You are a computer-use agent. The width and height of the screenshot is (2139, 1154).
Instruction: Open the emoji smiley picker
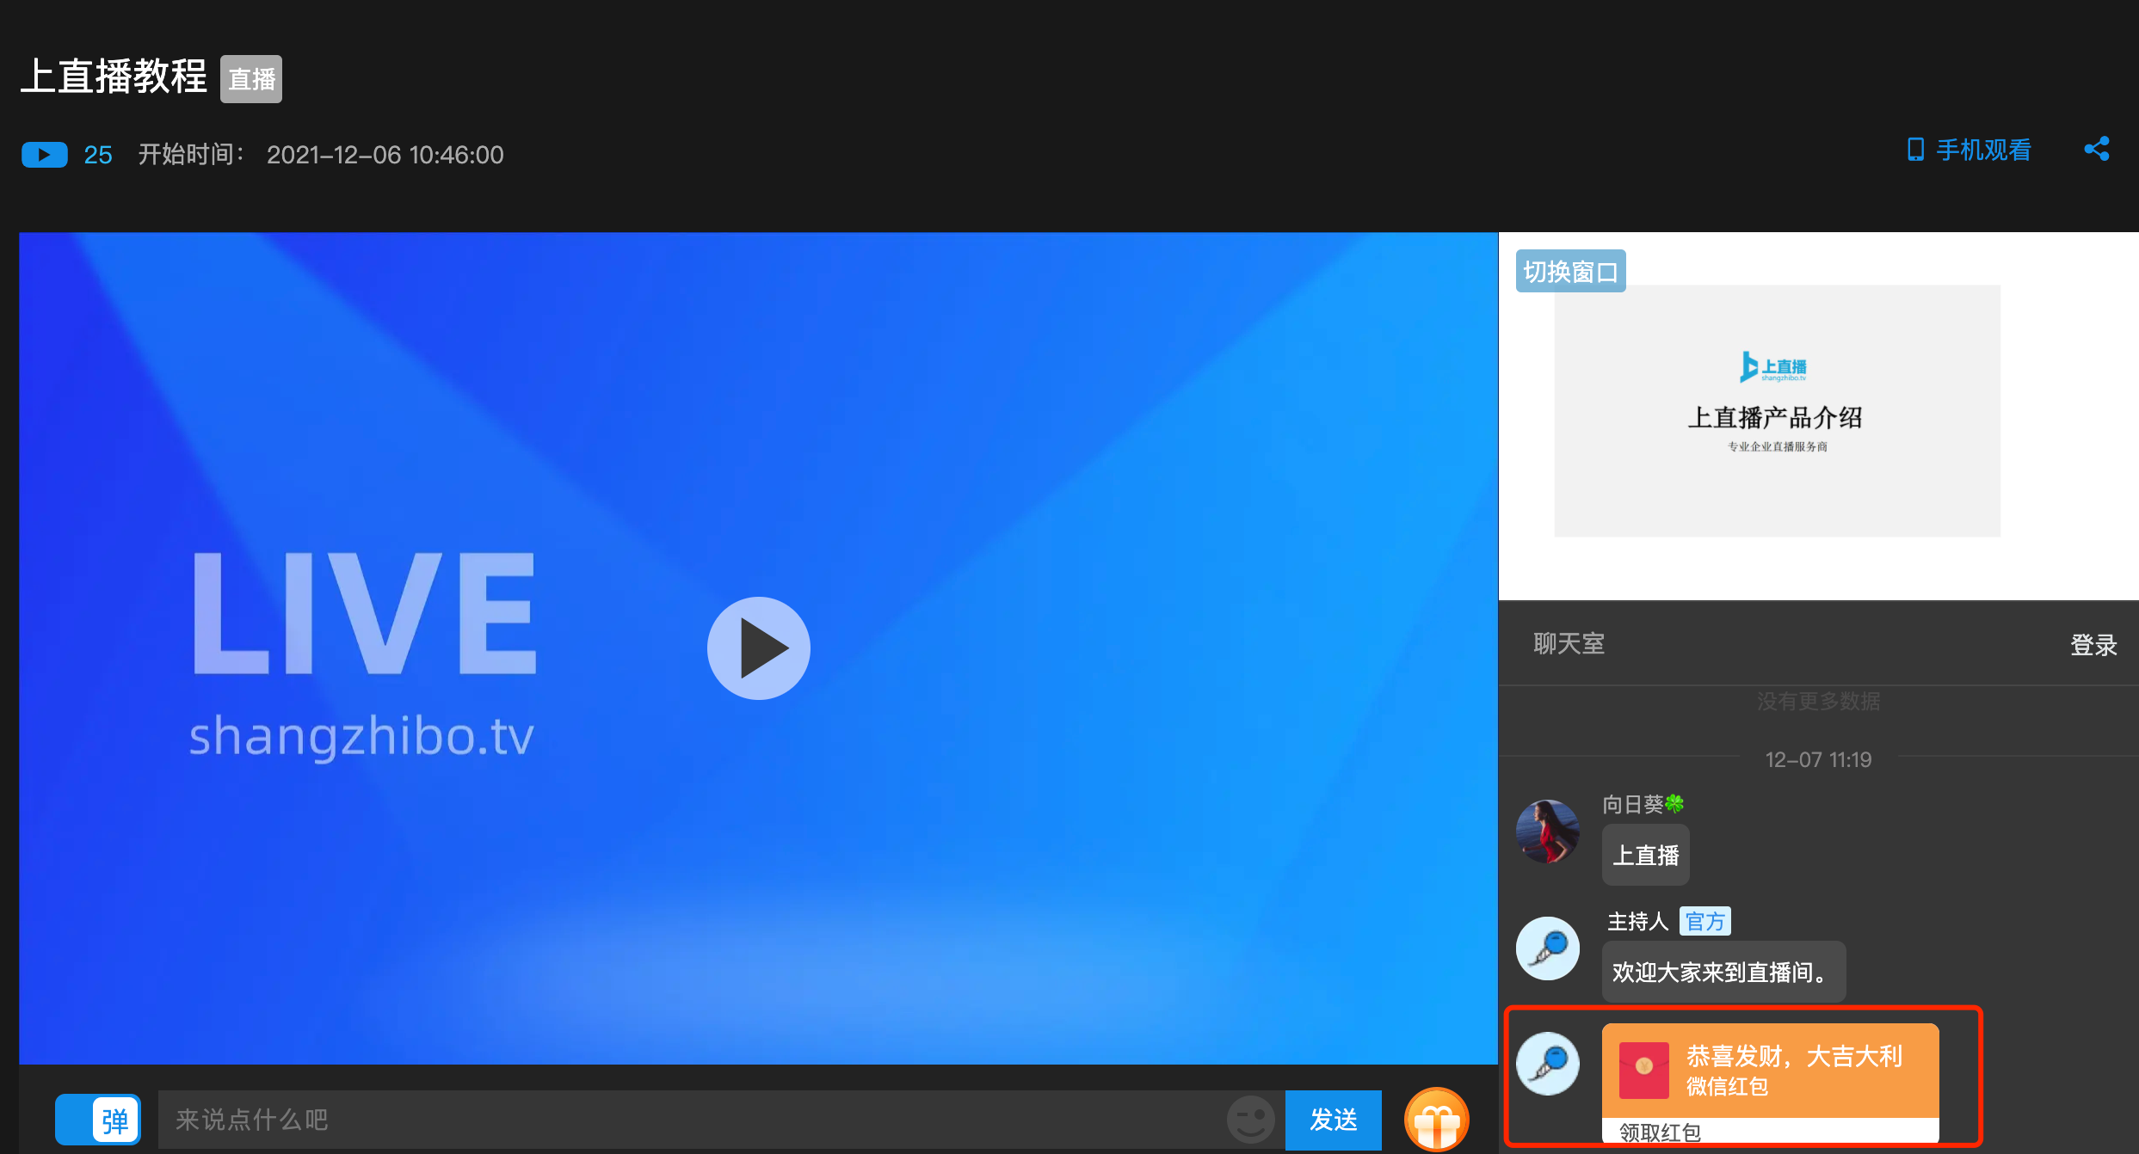coord(1250,1120)
